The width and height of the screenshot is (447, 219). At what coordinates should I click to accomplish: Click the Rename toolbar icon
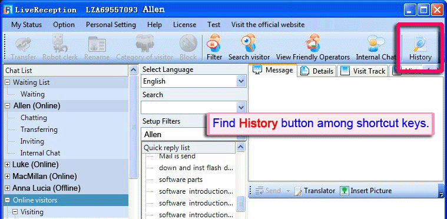coord(97,48)
